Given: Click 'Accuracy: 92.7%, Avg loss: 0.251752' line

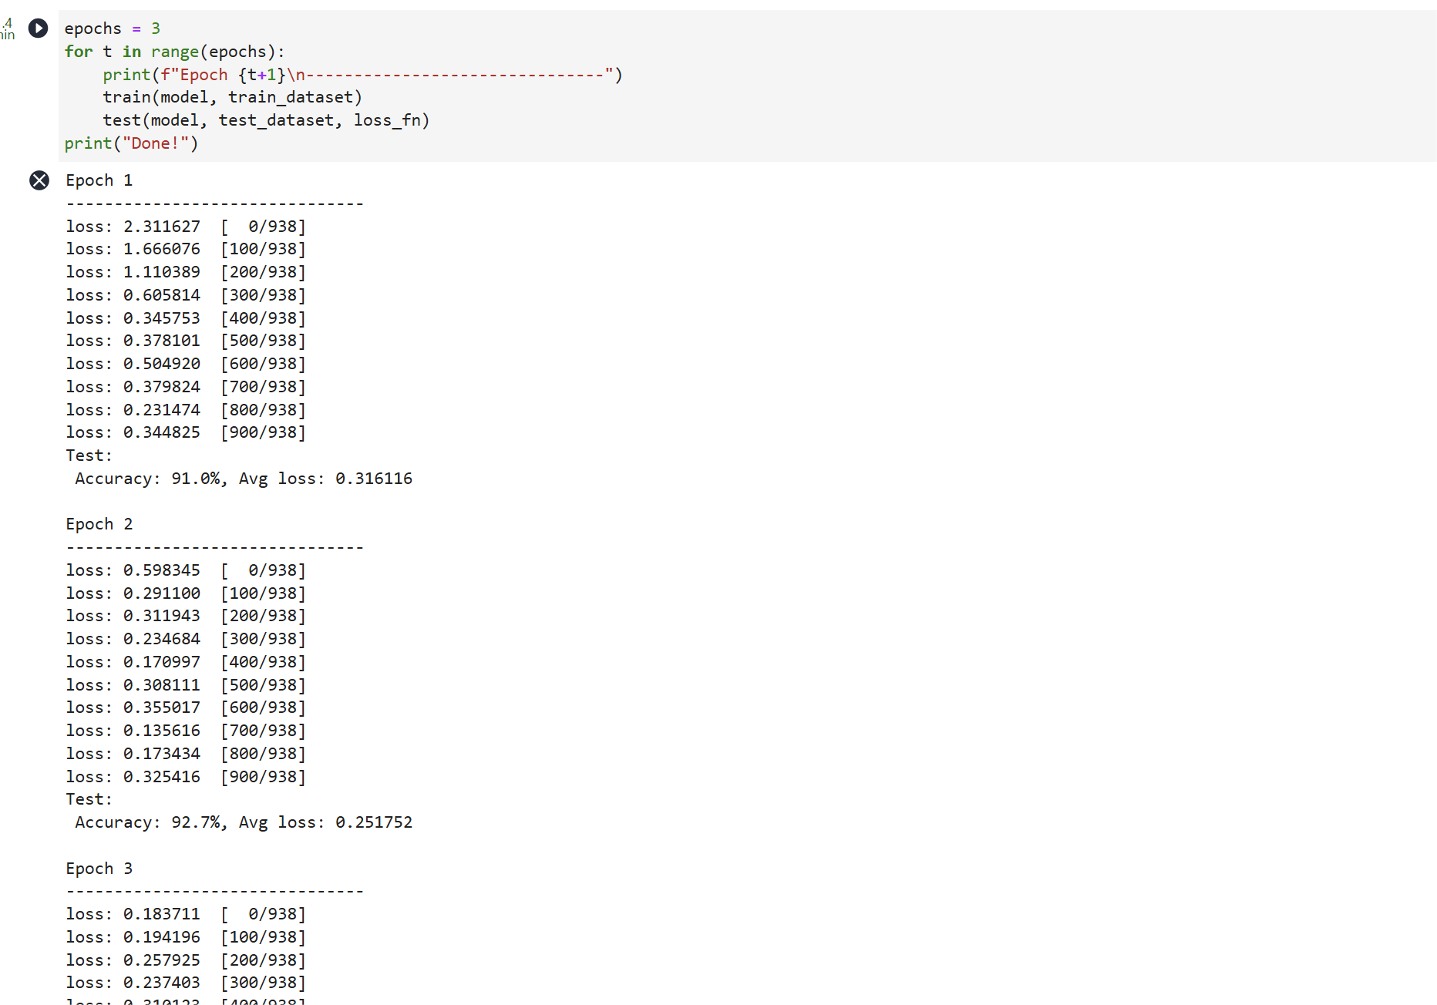Looking at the screenshot, I should (x=244, y=822).
